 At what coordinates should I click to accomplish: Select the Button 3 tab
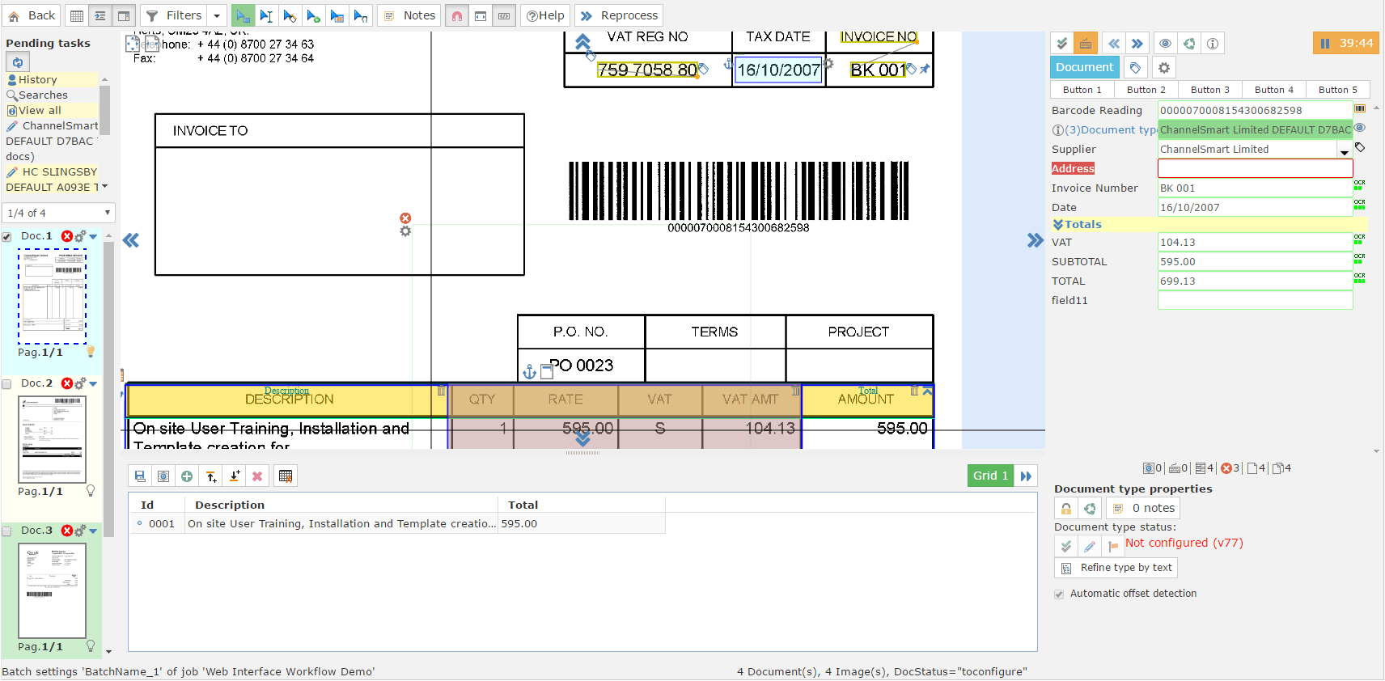1209,90
